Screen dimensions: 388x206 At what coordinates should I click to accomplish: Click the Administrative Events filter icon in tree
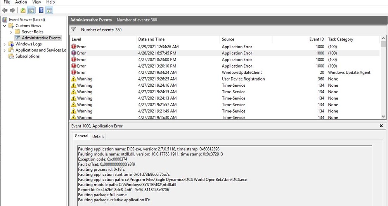17,38
